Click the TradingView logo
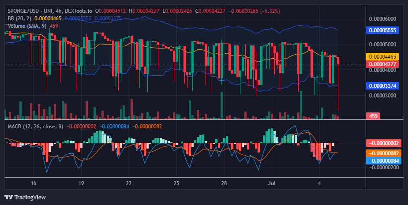Screen dimensions: 408x205 pyautogui.click(x=25, y=197)
